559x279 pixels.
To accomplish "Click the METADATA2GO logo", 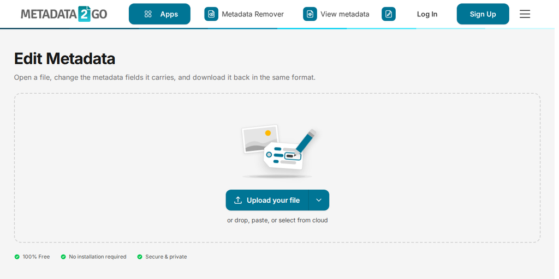I will pos(64,14).
